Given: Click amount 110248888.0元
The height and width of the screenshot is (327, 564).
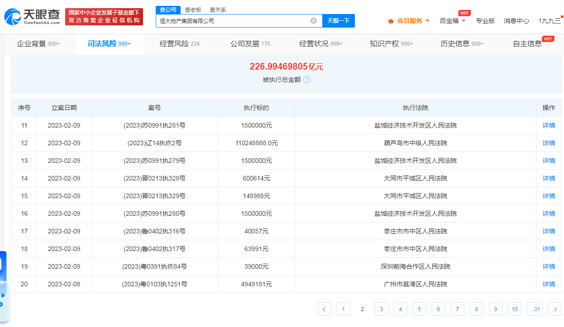Looking at the screenshot, I should (257, 143).
